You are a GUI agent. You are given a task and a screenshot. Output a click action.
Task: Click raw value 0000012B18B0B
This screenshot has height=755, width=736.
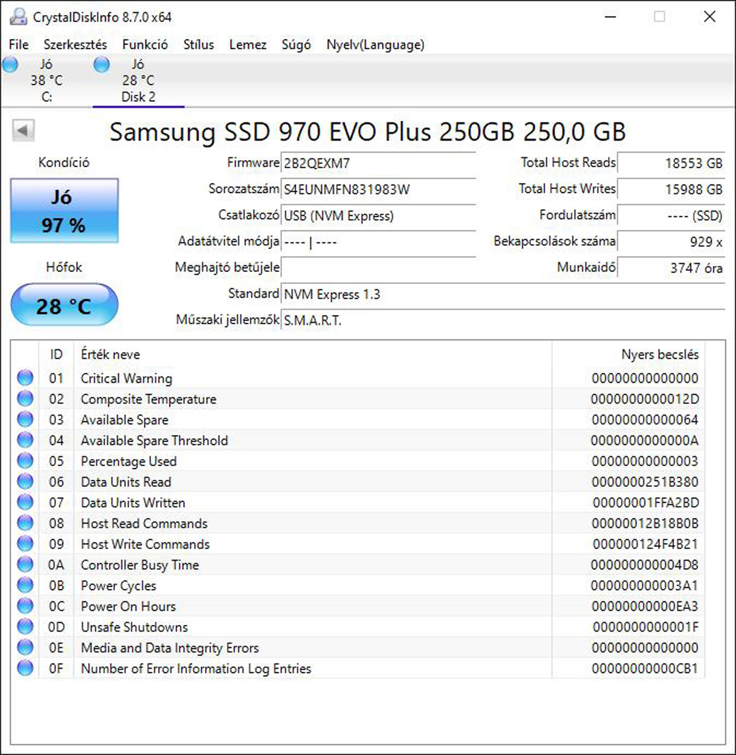[645, 523]
